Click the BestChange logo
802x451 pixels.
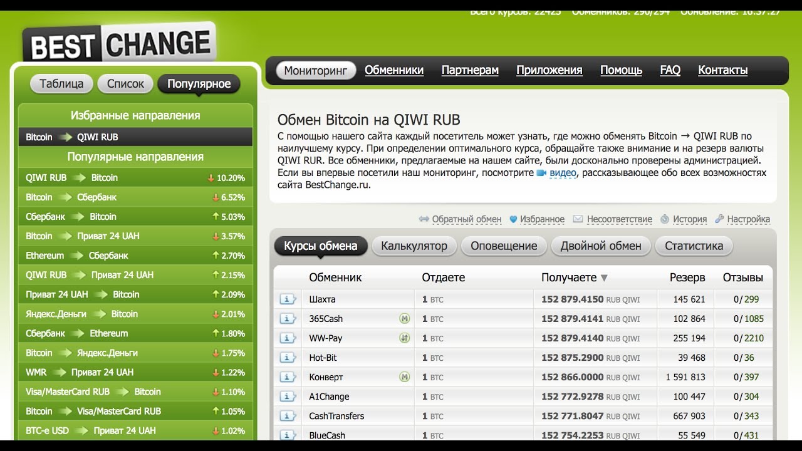click(120, 44)
